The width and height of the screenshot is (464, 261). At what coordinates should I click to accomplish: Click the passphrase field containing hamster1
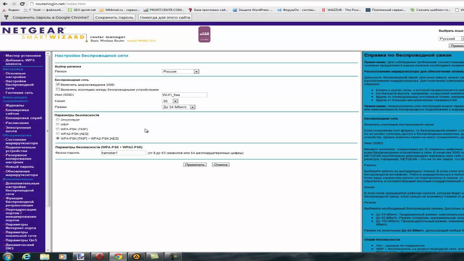coord(123,153)
